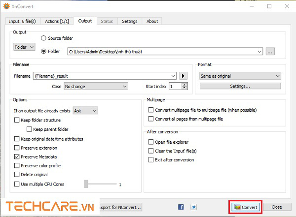
Task: Select the Output tab
Action: pos(85,21)
